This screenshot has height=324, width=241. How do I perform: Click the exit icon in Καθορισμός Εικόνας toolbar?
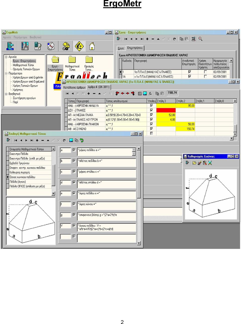click(187, 163)
